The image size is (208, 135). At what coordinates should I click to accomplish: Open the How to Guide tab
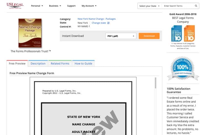click(x=83, y=64)
